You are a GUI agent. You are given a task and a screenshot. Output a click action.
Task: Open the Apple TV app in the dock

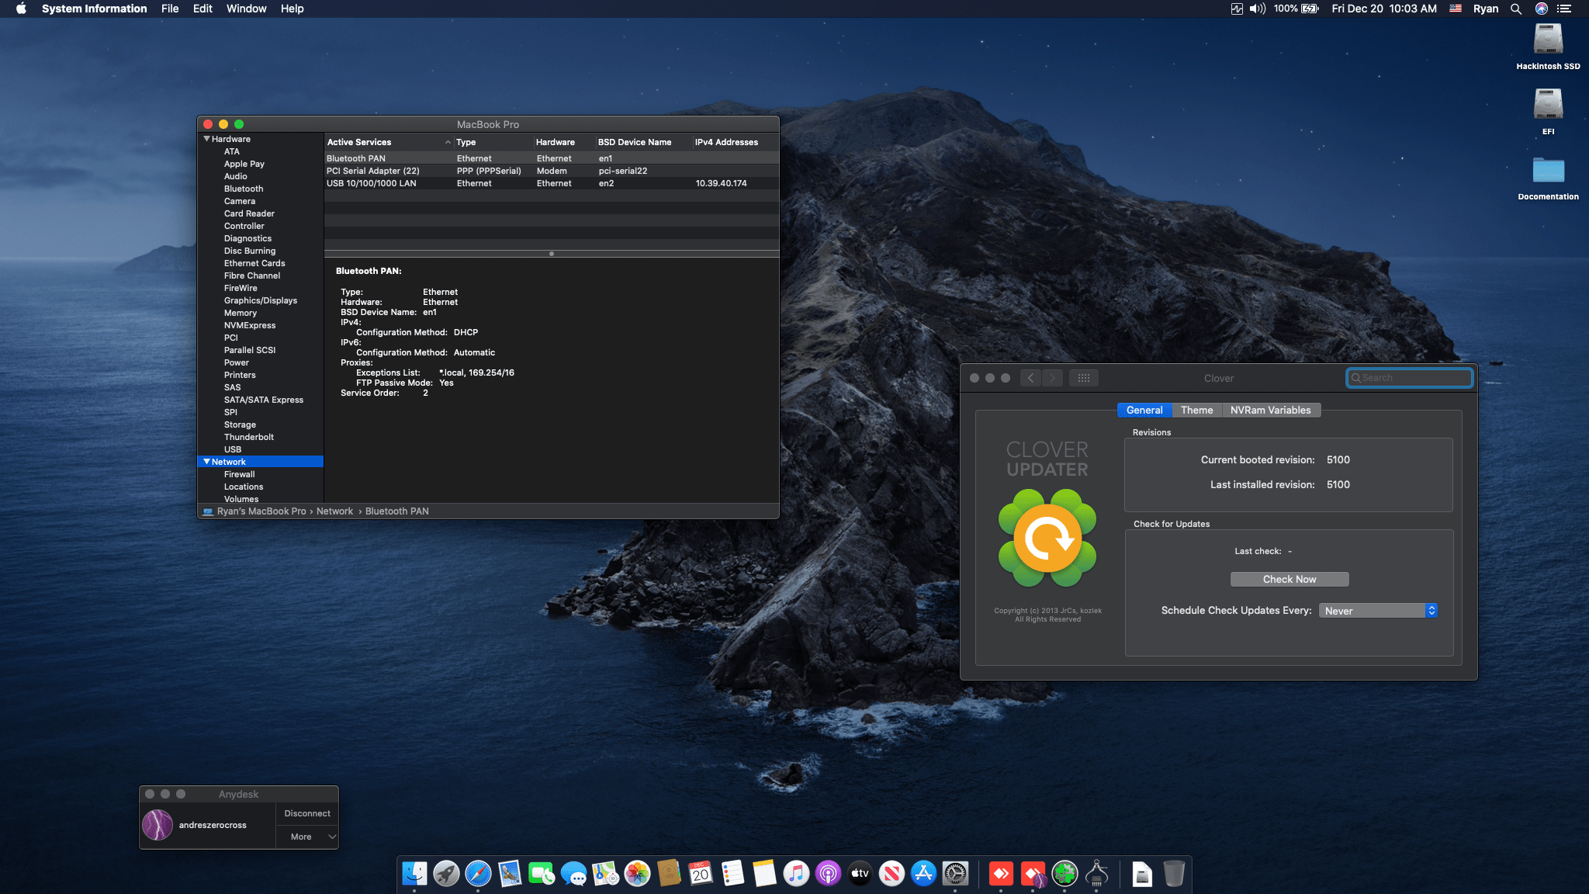(x=860, y=874)
